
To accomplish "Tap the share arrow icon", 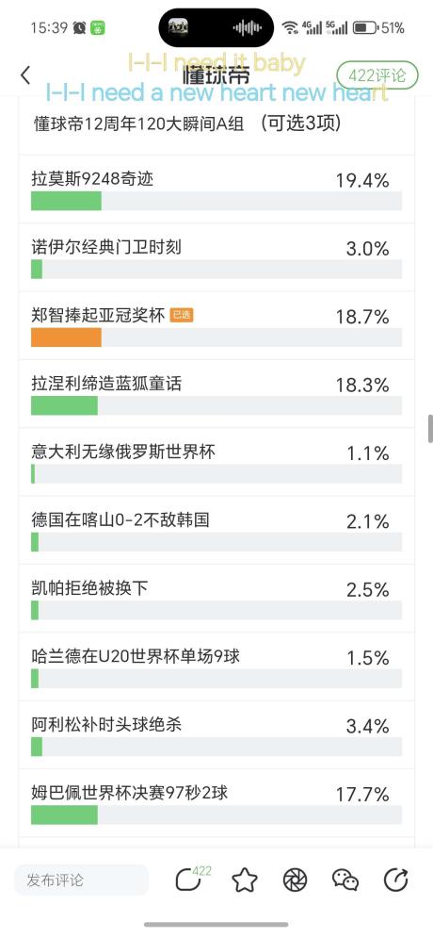I will (x=395, y=880).
